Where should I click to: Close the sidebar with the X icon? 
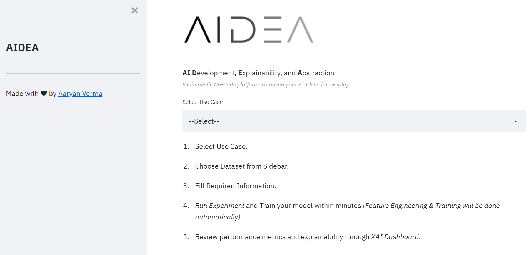pyautogui.click(x=135, y=10)
